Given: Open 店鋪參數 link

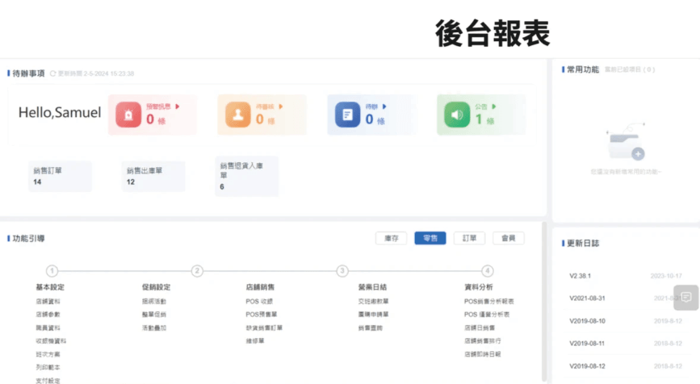Looking at the screenshot, I should [x=48, y=315].
